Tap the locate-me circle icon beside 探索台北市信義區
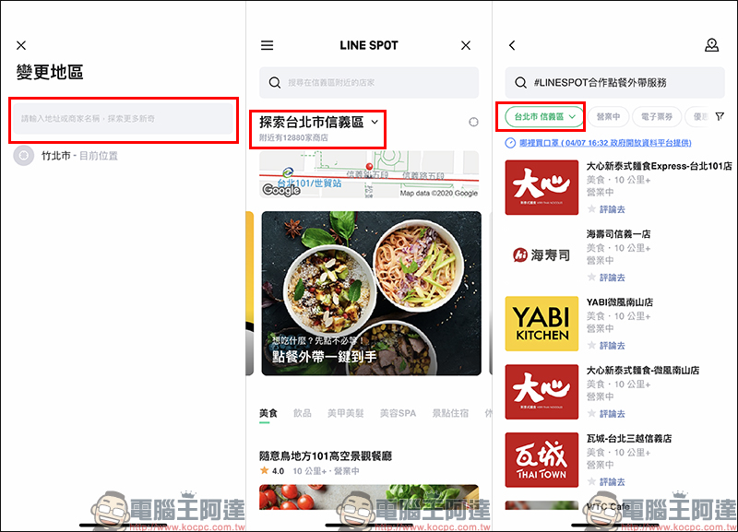Viewport: 738px width, 532px height. [473, 122]
